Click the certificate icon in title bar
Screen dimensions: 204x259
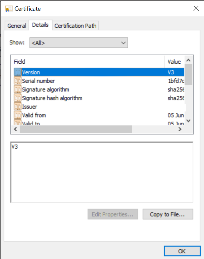pos(9,8)
